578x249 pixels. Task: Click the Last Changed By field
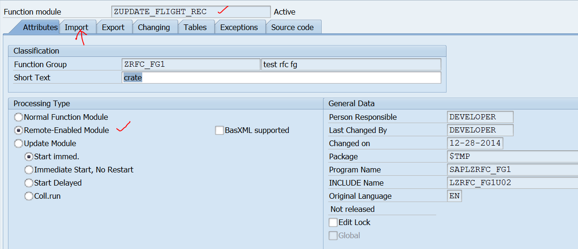click(480, 130)
